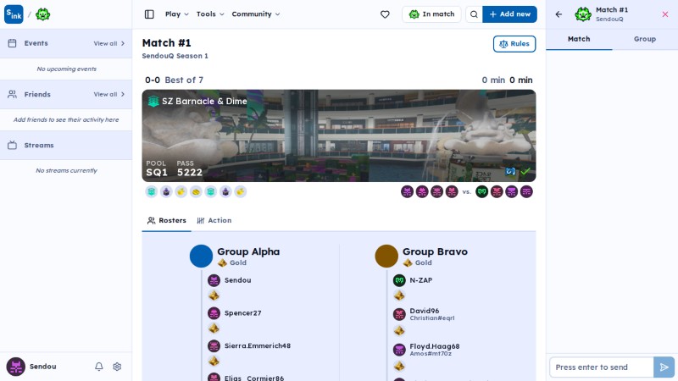Click the Splat Zones mode icon before Barnacle & Dime
This screenshot has height=381, width=678.
153,101
